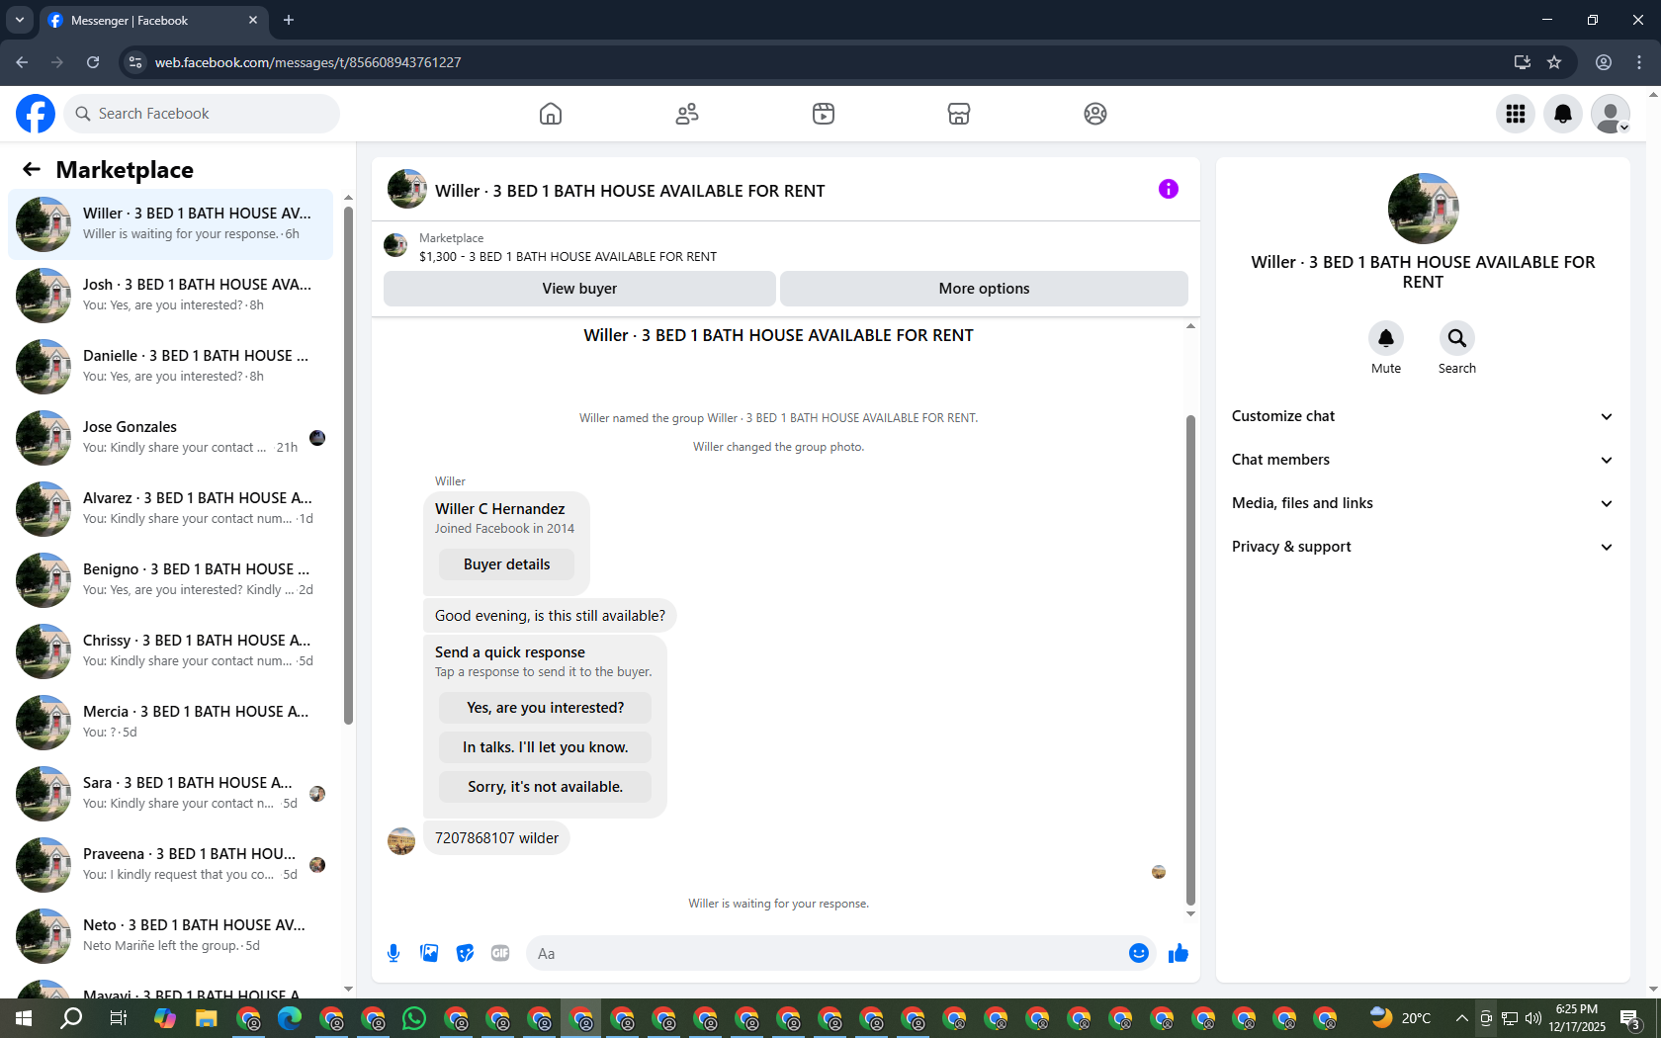Screen dimensions: 1661x1038
Task: Open Windows taskbar search
Action: (x=71, y=1018)
